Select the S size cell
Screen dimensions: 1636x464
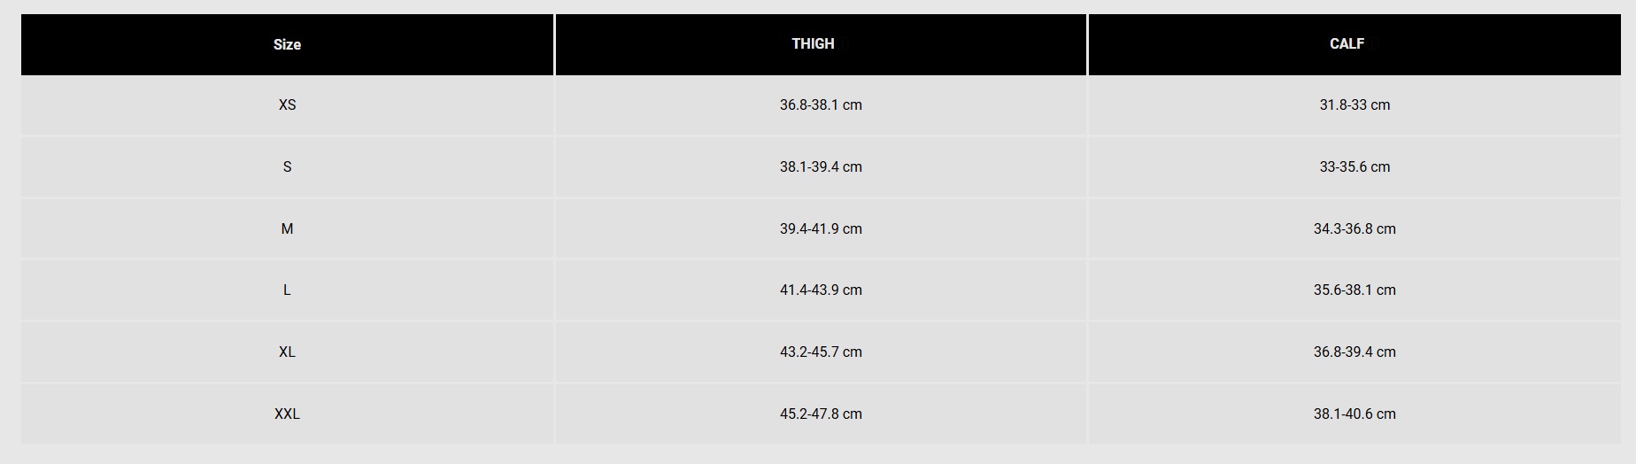pos(287,166)
